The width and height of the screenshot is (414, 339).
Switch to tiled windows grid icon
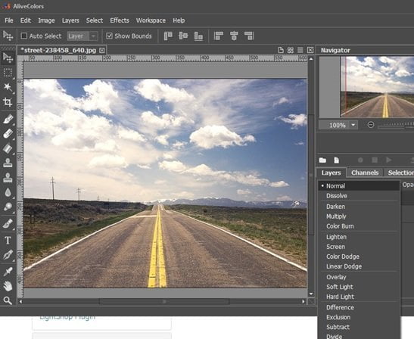click(x=291, y=50)
